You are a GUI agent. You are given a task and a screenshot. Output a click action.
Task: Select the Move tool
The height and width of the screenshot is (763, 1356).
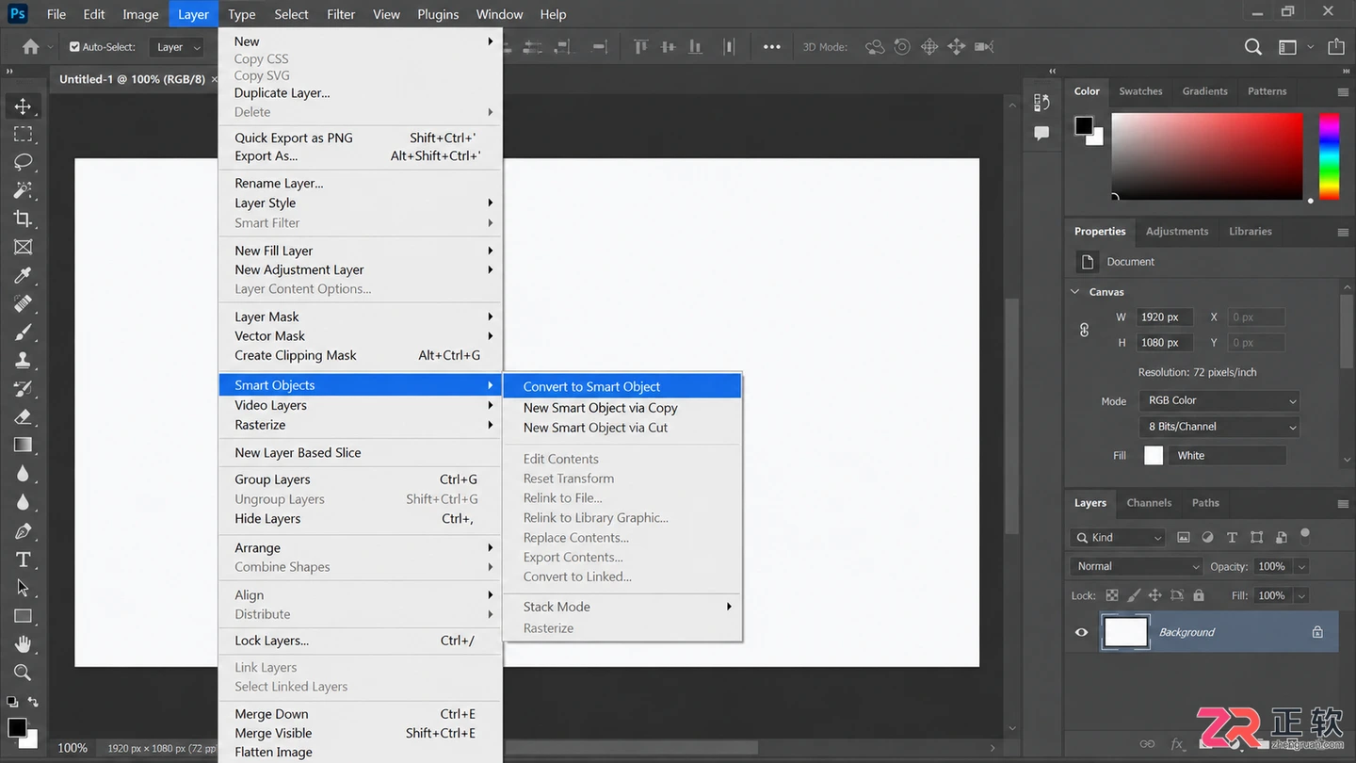[x=23, y=106]
